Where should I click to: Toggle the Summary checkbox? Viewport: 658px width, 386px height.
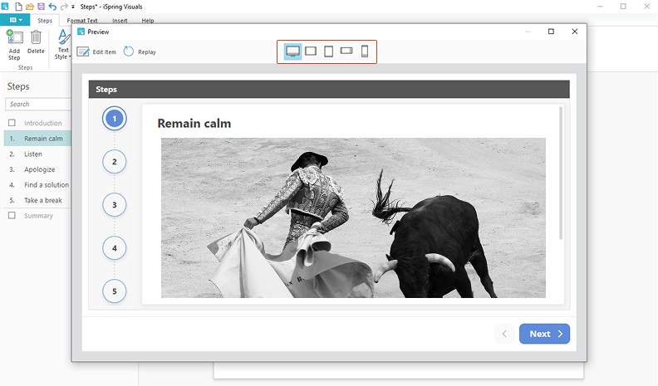pyautogui.click(x=12, y=216)
